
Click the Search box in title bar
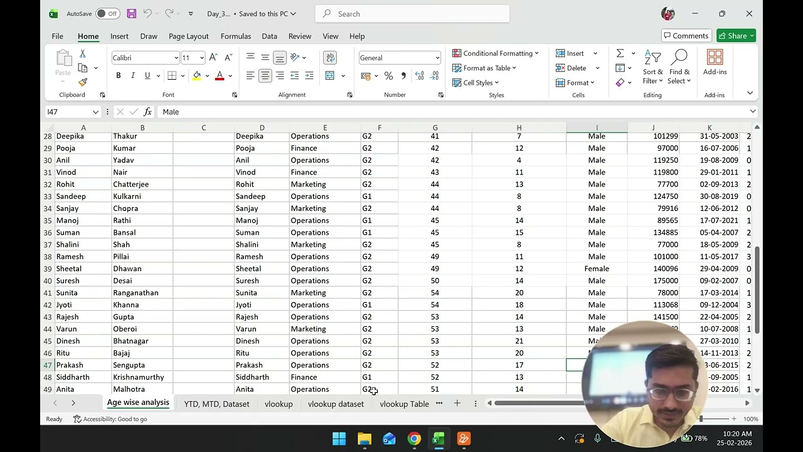[412, 14]
